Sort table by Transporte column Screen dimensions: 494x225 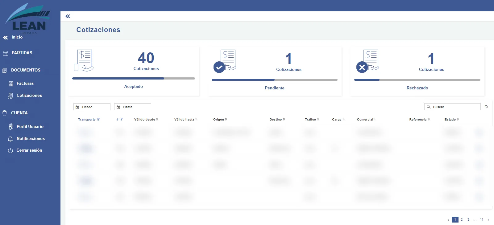(x=89, y=120)
